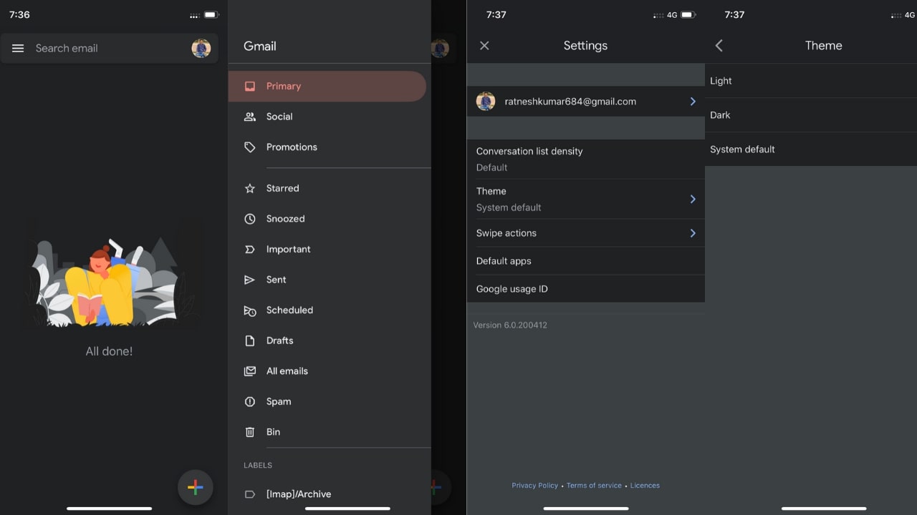The height and width of the screenshot is (515, 917).
Task: Expand the account row chevron
Action: click(x=693, y=102)
